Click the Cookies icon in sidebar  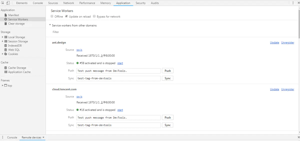(x=6, y=54)
